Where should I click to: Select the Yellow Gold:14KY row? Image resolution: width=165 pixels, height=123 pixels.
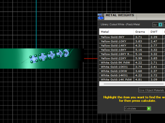(x=132, y=45)
